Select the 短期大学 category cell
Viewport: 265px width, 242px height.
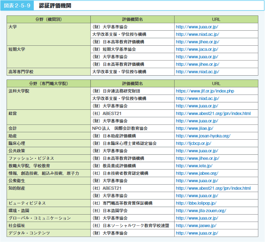49,57
